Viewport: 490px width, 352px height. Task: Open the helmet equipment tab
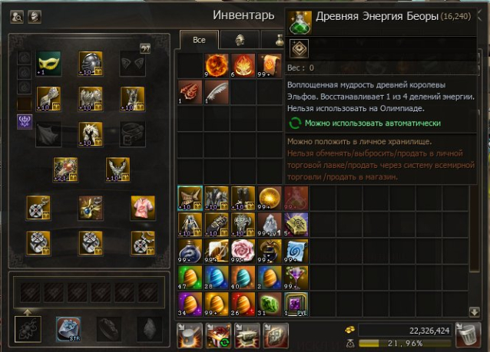pos(240,40)
